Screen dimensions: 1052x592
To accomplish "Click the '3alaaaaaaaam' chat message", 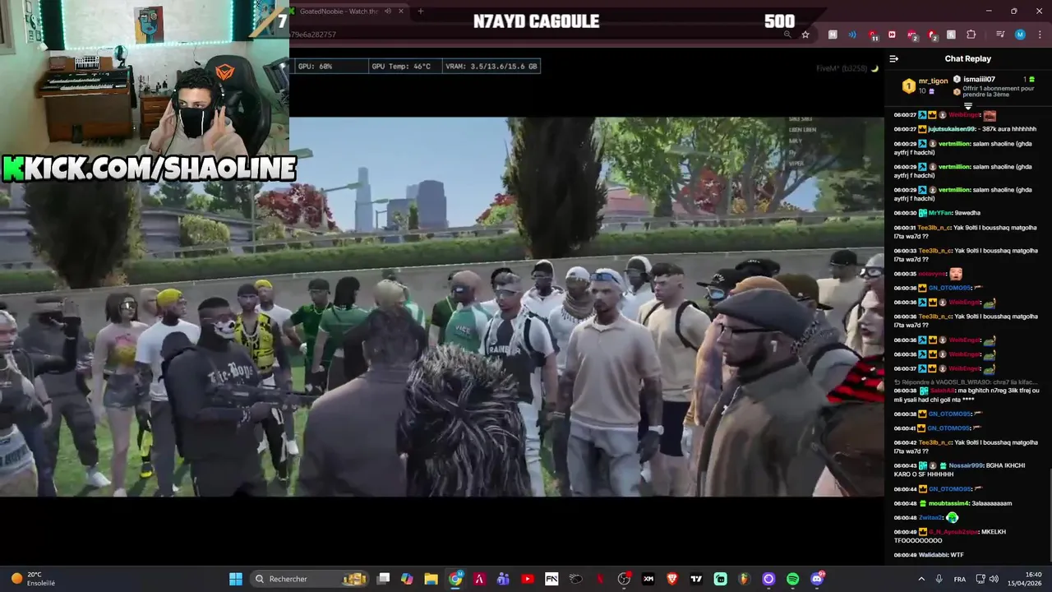I will coord(991,503).
